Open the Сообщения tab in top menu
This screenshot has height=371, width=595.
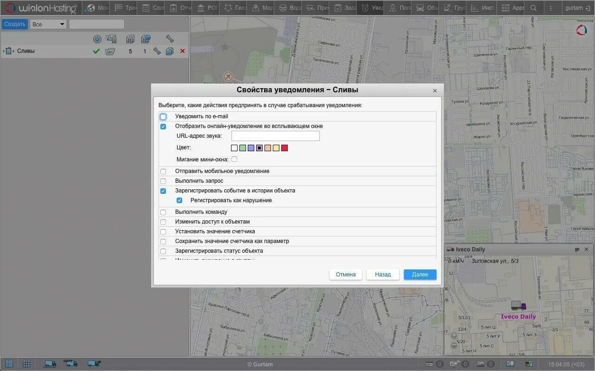tap(152, 8)
